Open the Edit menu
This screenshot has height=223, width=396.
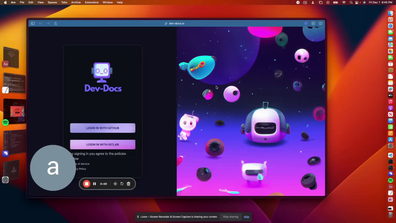coord(31,2)
